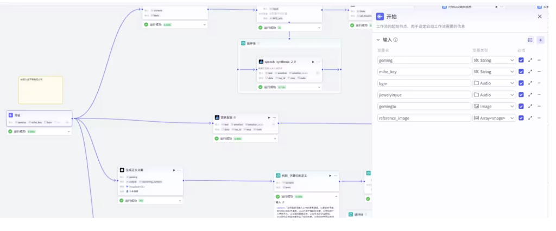556x231 pixels.
Task: Click the import icon beside the plus button
Action: [x=530, y=40]
